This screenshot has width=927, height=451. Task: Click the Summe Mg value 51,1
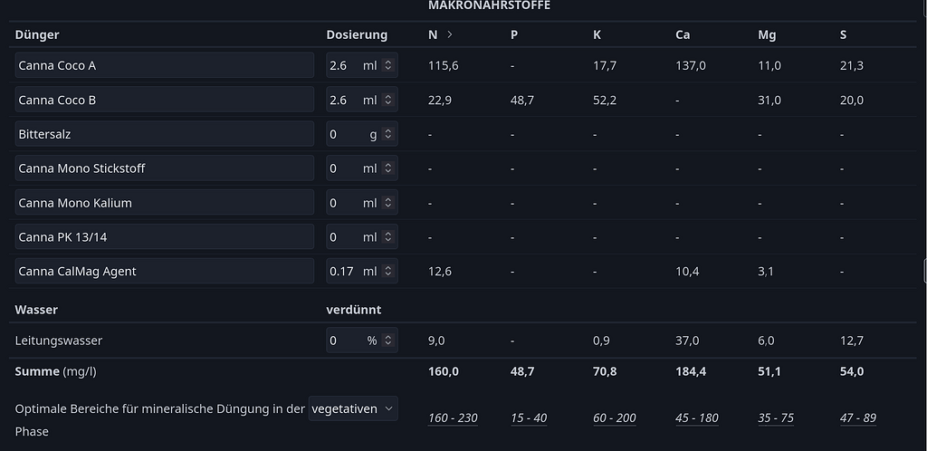coord(769,371)
